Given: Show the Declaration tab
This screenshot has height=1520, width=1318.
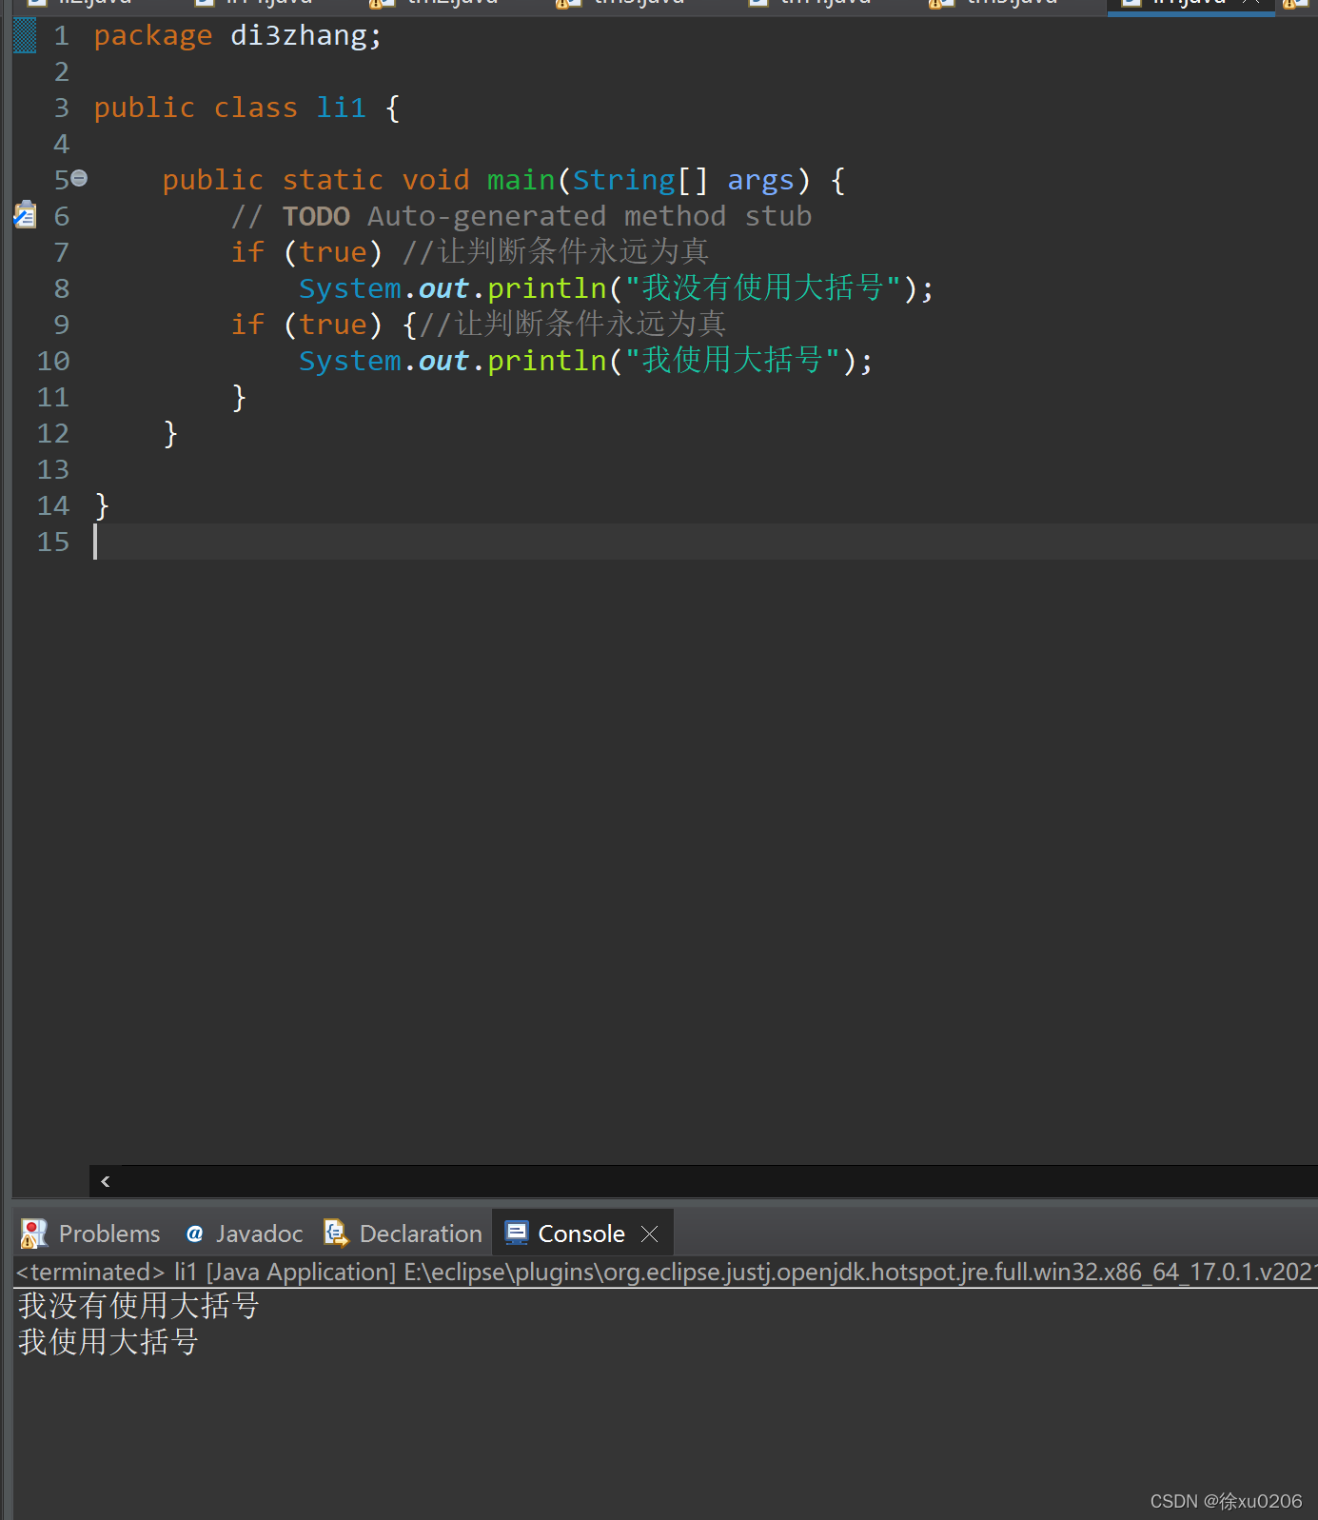Looking at the screenshot, I should [403, 1234].
